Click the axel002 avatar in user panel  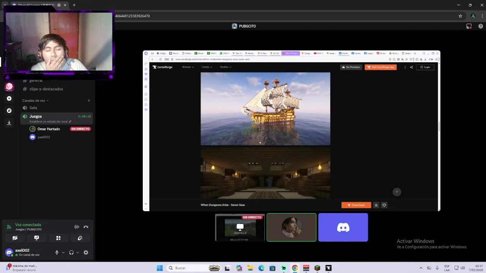9,253
